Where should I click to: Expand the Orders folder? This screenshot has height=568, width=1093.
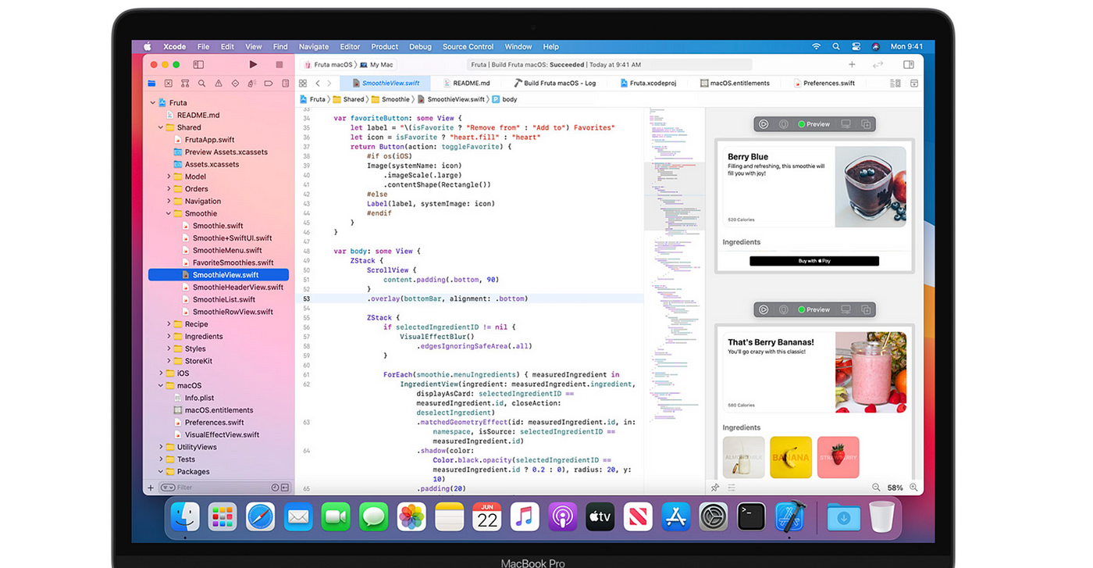pyautogui.click(x=169, y=189)
